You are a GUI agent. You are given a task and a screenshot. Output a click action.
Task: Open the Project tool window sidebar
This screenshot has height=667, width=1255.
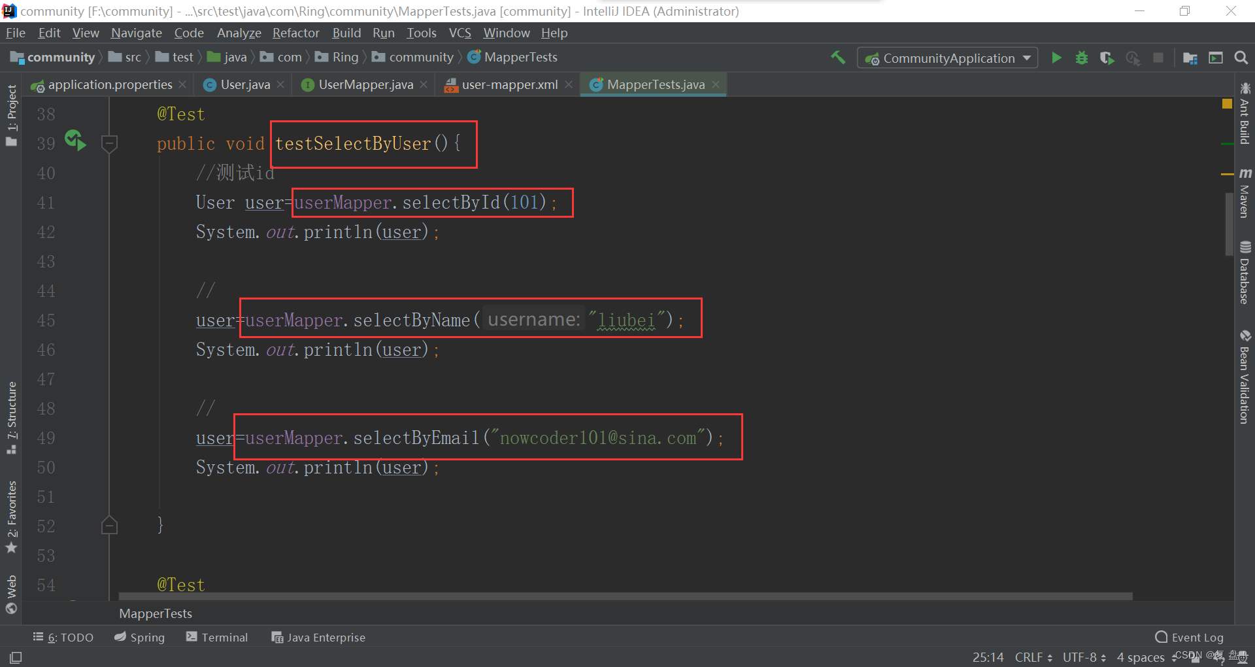[x=12, y=115]
